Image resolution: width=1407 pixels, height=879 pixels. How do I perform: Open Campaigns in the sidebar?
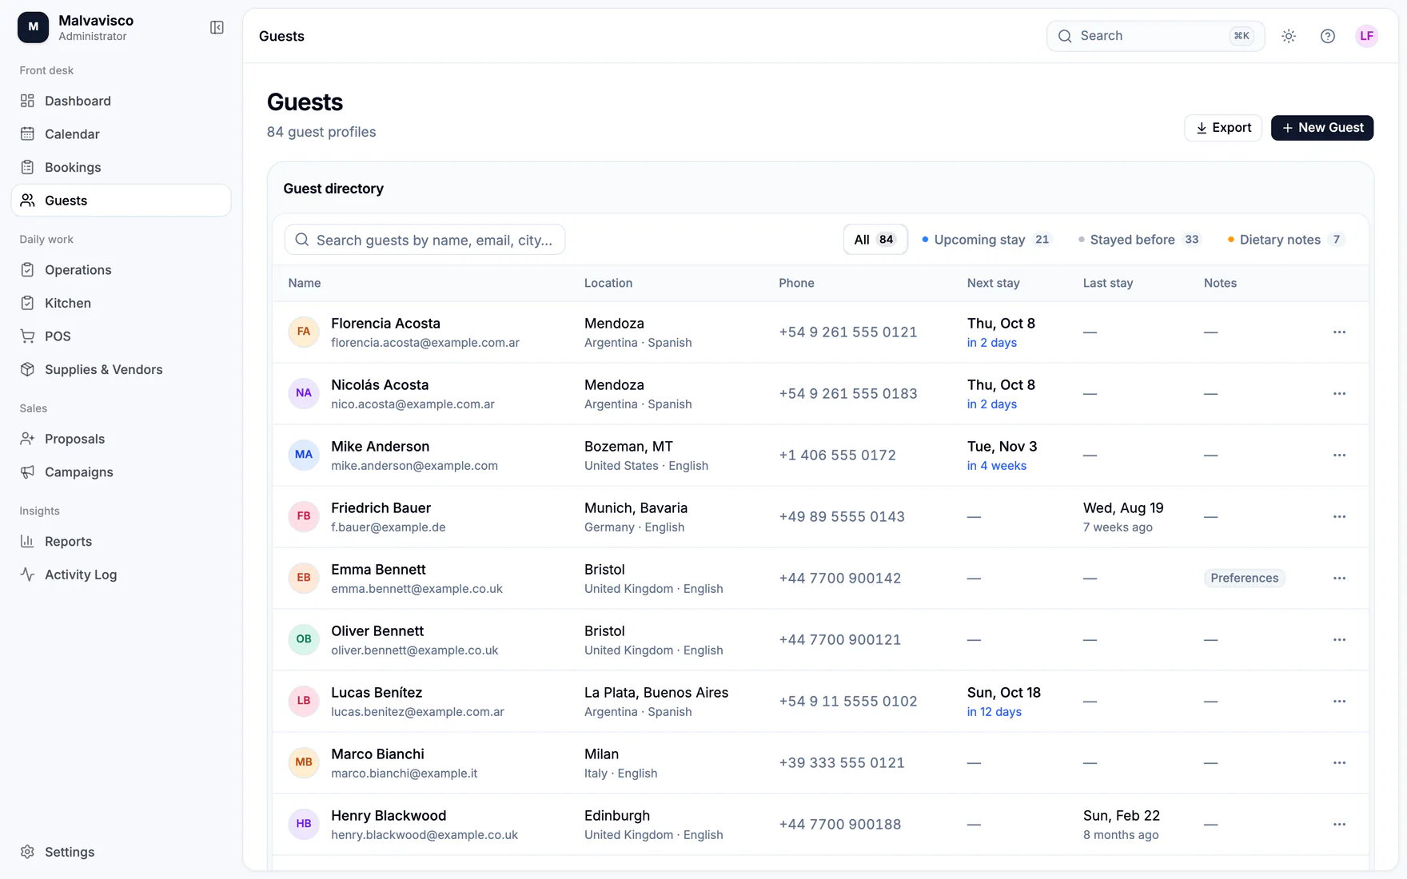coord(121,472)
